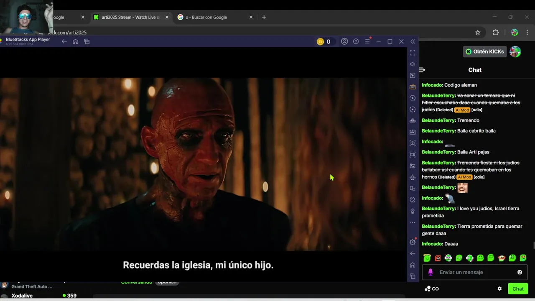Click the BlueStacks volume speaker icon
The image size is (535, 301).
tap(413, 64)
